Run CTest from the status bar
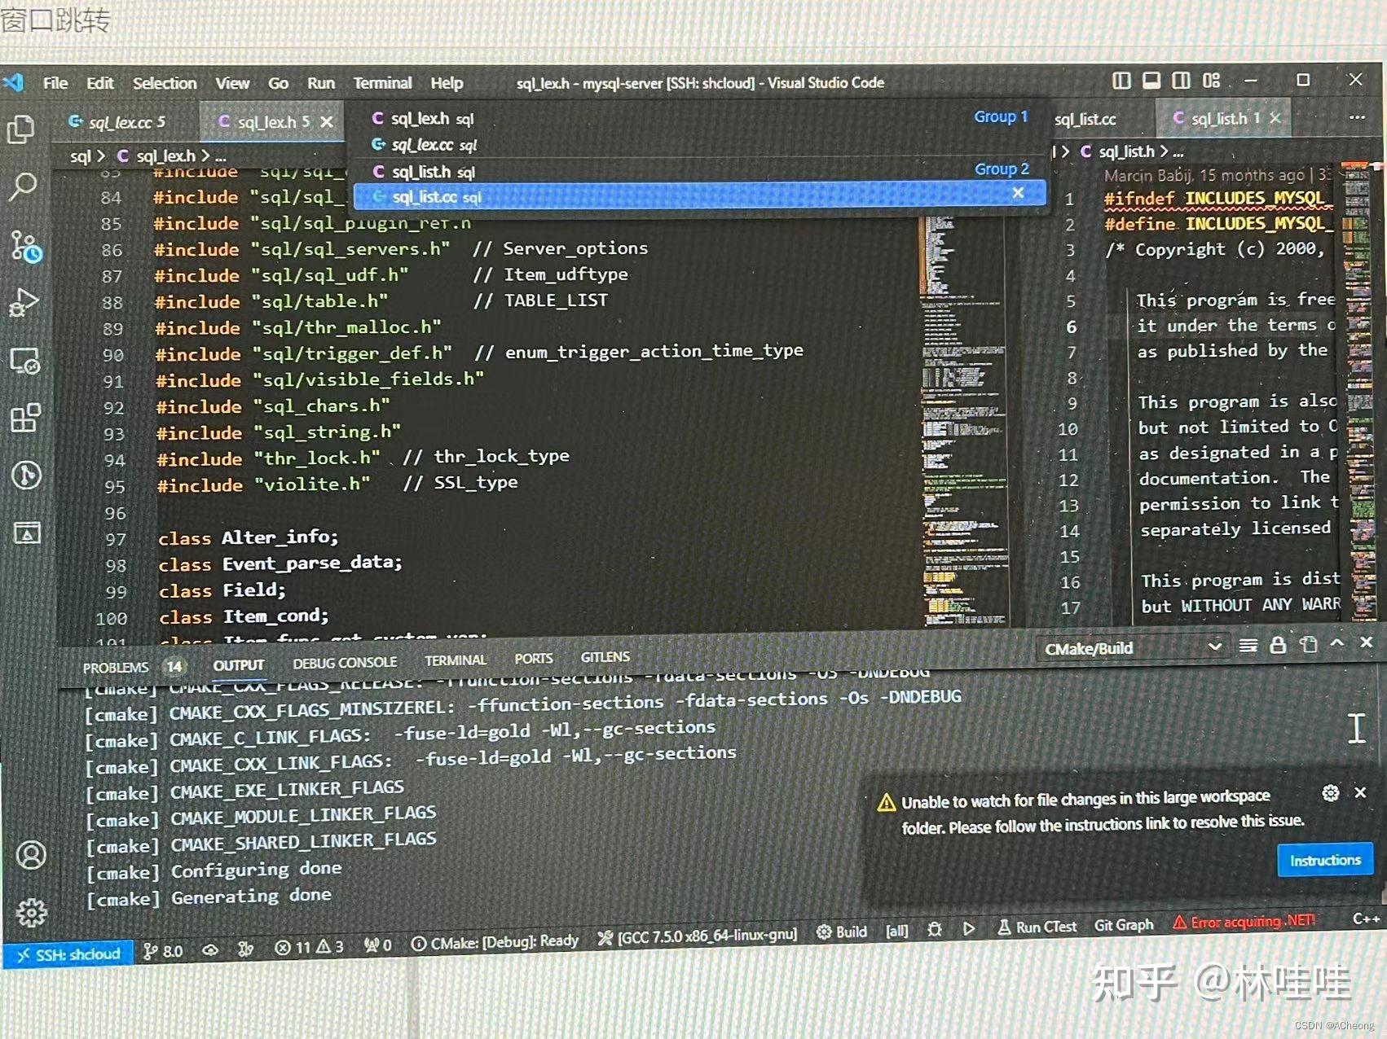 (x=1037, y=927)
